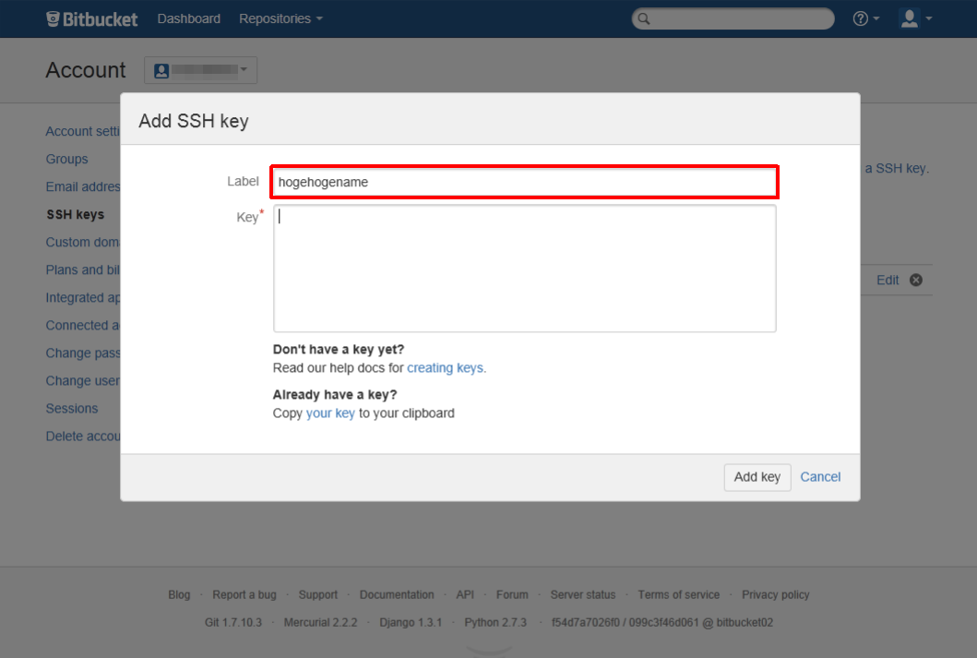
Task: Open the Server status footer link
Action: (x=582, y=595)
